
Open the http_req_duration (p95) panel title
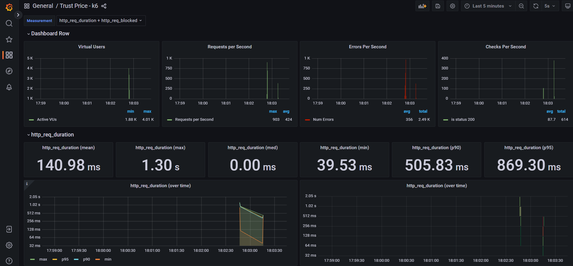(529, 148)
